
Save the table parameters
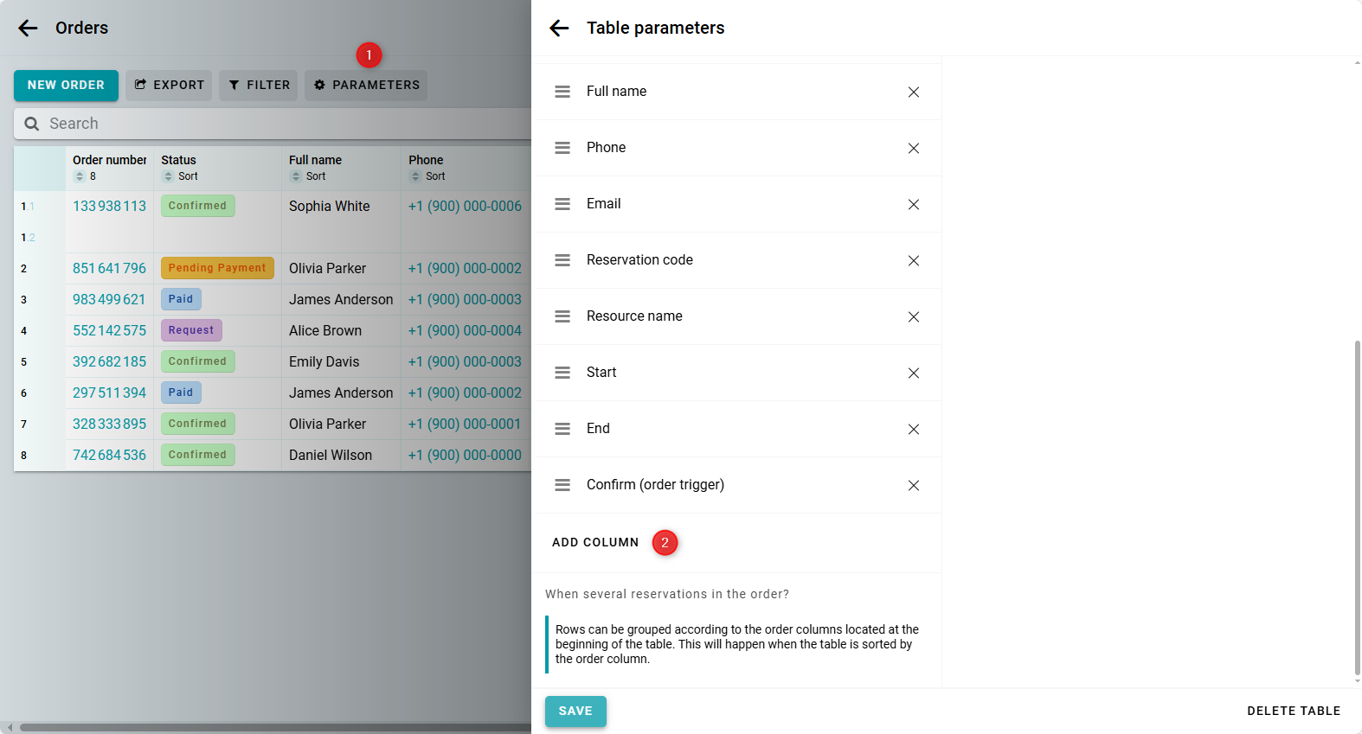coord(575,712)
